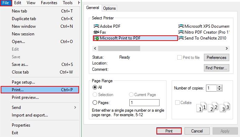Viewport: 240px width, 137px height.
Task: Select the Adobe PDF printer icon
Action: click(96, 26)
